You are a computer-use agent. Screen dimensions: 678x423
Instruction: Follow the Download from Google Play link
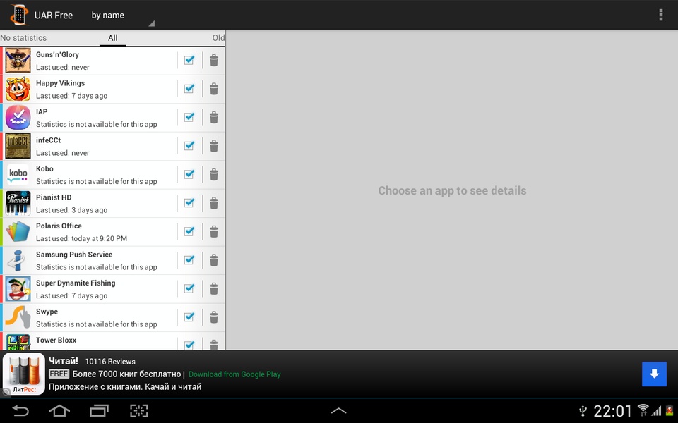click(x=234, y=374)
